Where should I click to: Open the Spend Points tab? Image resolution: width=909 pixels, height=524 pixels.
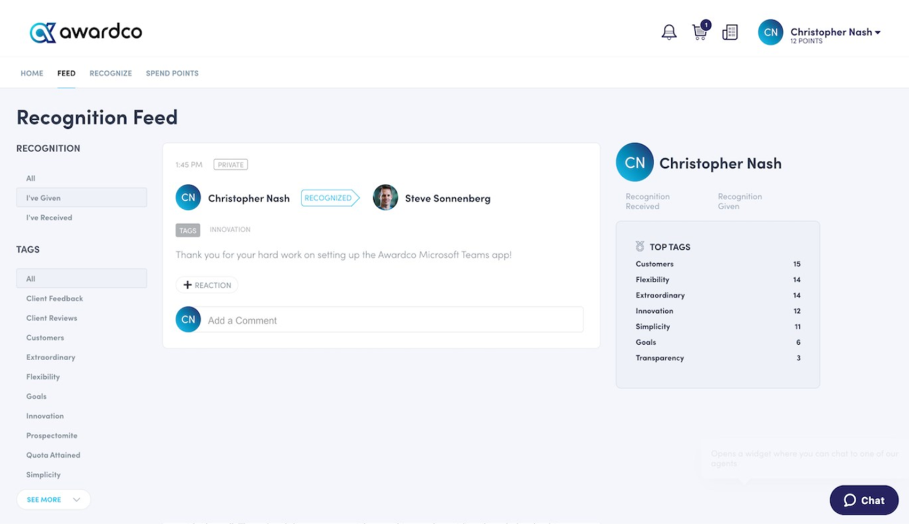coord(172,73)
